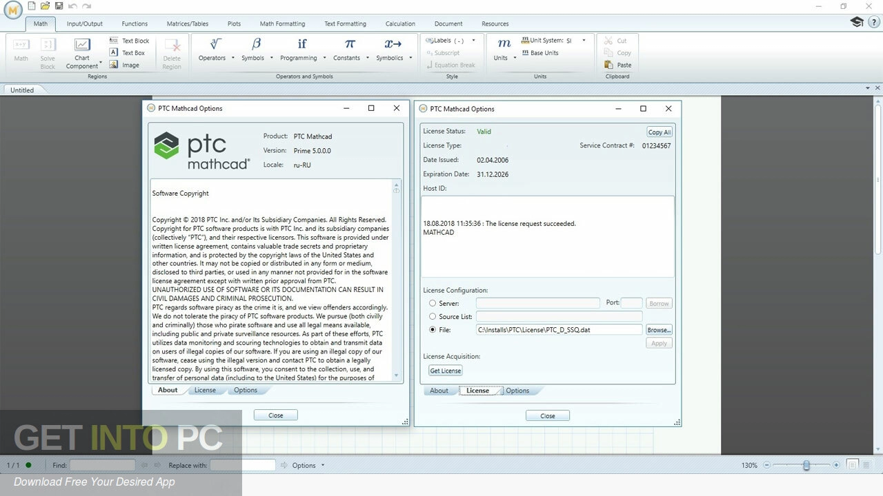Open the Programming if icon gallery
Screen dimensions: 883x496
[302, 44]
